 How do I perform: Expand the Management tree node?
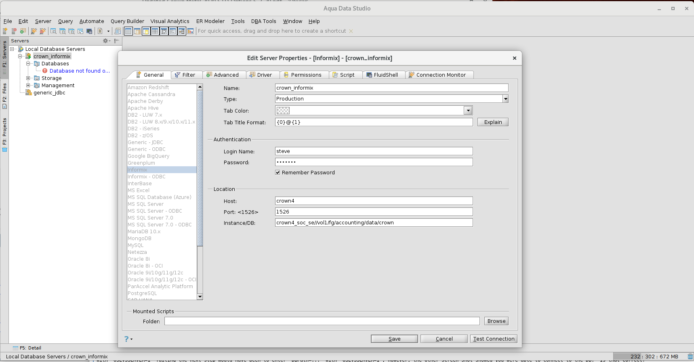[x=28, y=86]
